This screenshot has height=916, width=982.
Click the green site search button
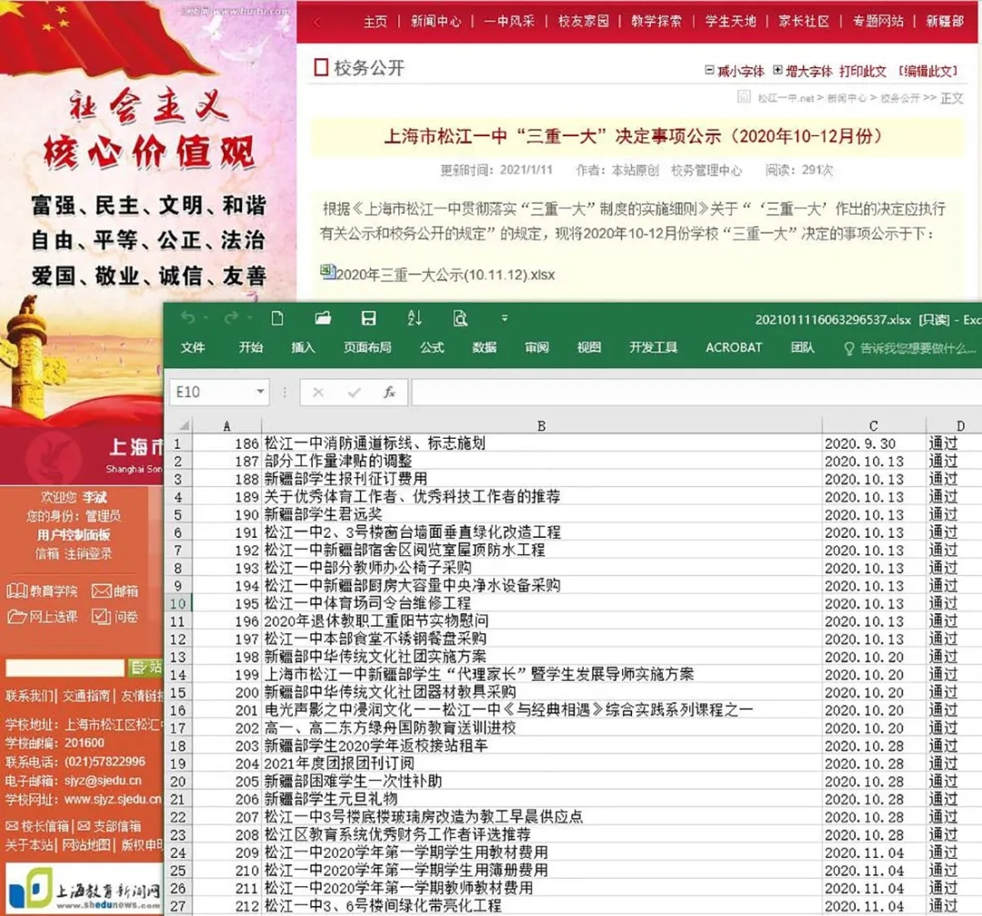[x=145, y=668]
